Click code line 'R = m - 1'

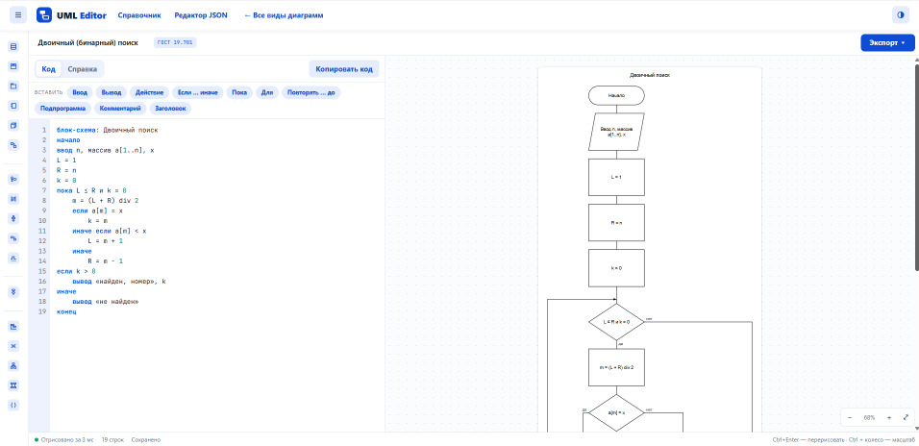tap(105, 261)
